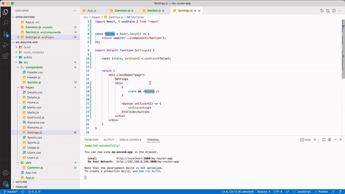Open NotFound.js in the file tree
The height and width of the screenshot is (194, 345).
(x=36, y=117)
